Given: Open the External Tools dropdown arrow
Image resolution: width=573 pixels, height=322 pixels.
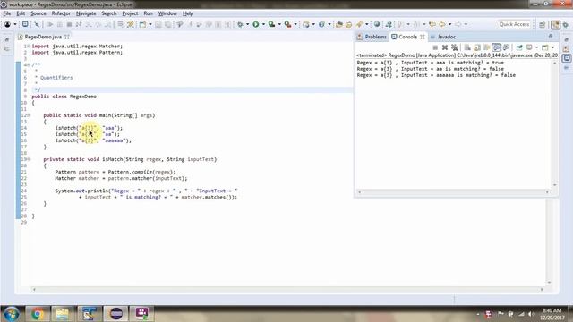Looking at the screenshot, I should [295, 24].
